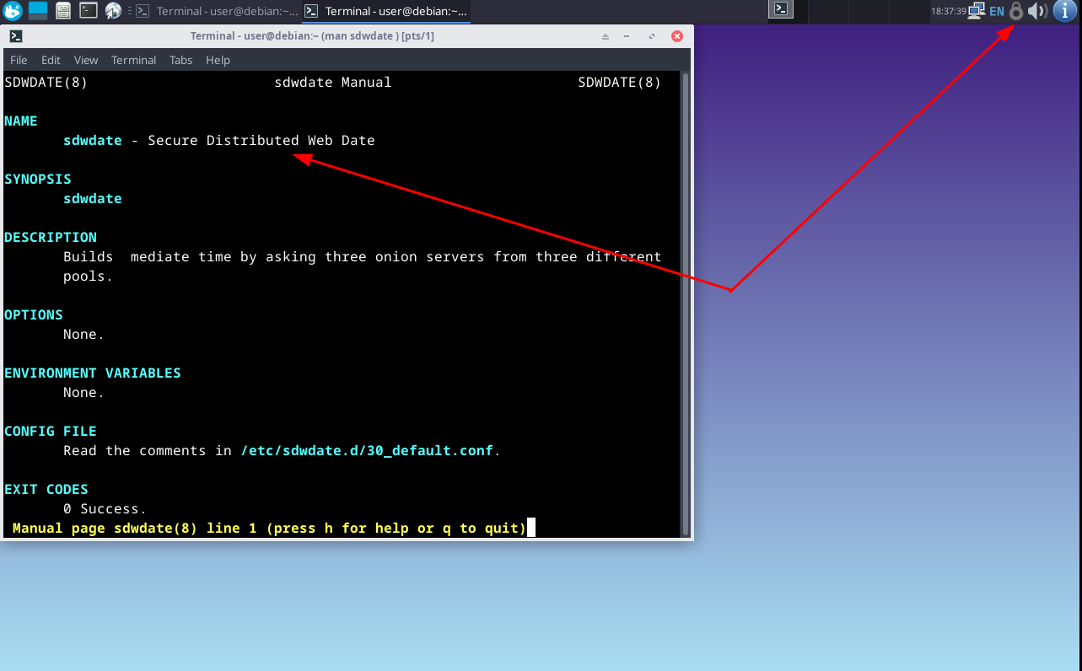Click the EXIT CODES heading
Screen dimensions: 1082x671
coord(46,490)
